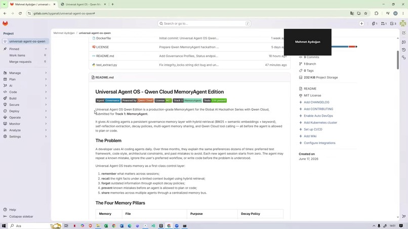Open a new browser tab
Viewport: 408px width, 229px height.
pos(112,5)
